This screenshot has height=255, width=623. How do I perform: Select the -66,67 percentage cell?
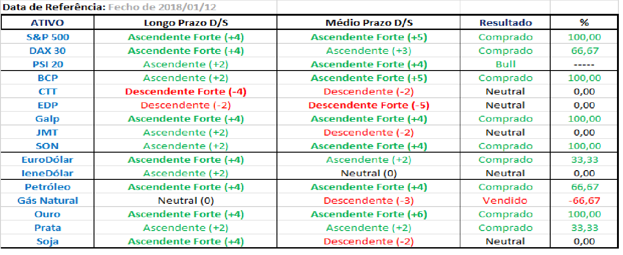(x=584, y=201)
